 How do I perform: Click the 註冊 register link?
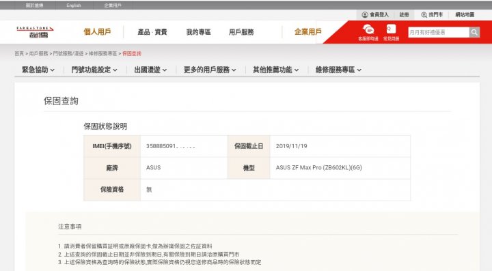(404, 15)
